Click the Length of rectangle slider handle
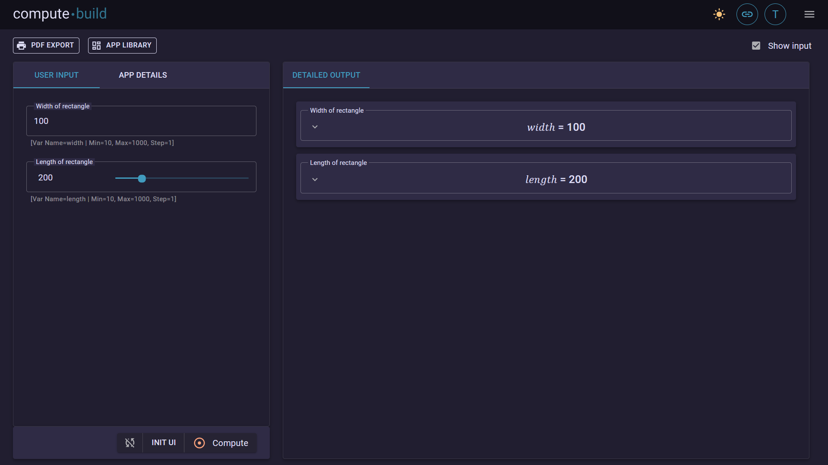The image size is (828, 465). click(x=142, y=178)
